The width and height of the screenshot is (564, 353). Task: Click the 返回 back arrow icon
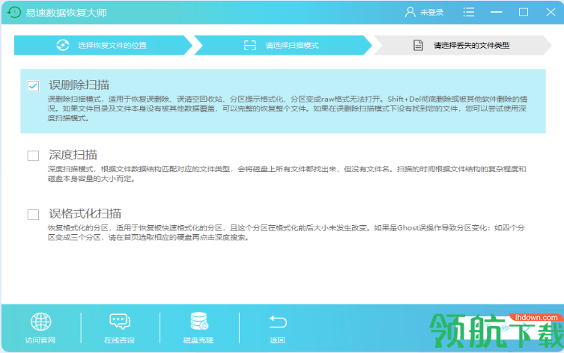pyautogui.click(x=278, y=322)
